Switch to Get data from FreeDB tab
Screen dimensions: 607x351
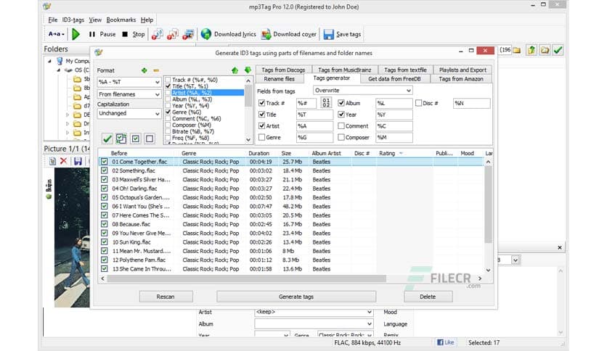click(x=394, y=79)
